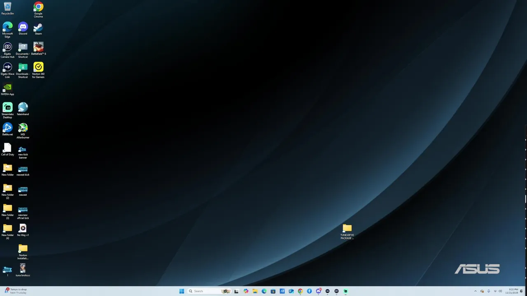Select the NVIDIA App desktop icon
Image resolution: width=527 pixels, height=296 pixels.
(7, 89)
